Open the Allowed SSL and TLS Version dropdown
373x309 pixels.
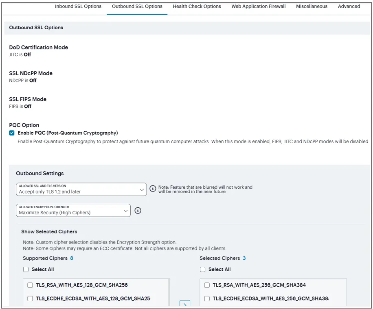pyautogui.click(x=81, y=189)
